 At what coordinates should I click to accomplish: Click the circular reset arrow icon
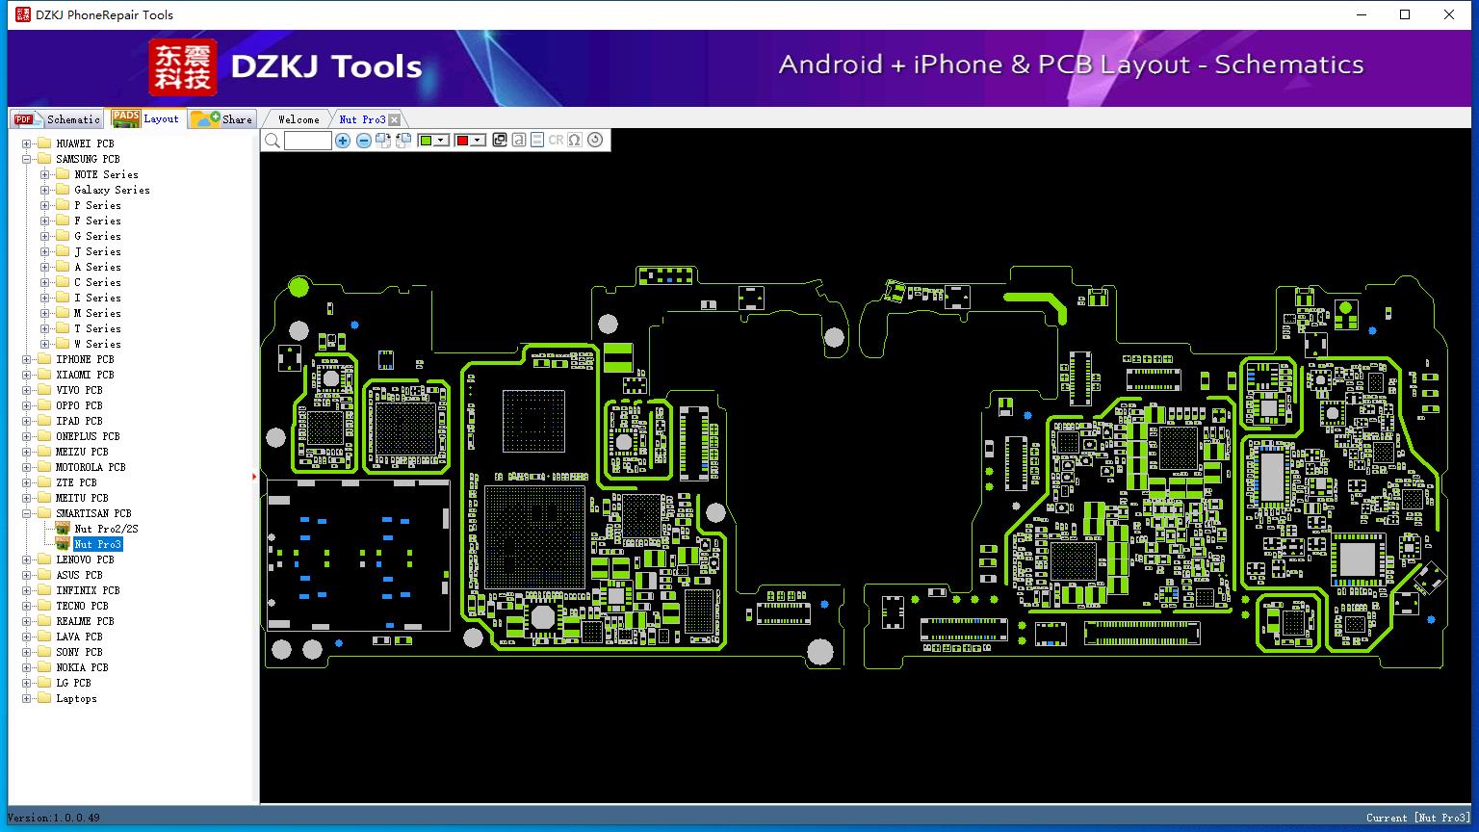pos(595,141)
